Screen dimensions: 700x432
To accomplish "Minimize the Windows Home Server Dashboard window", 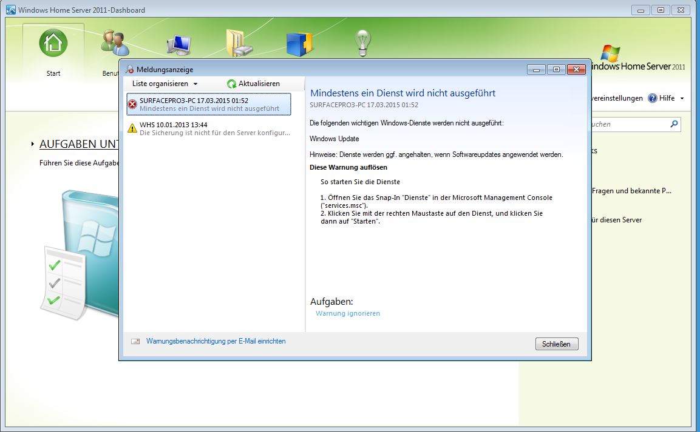I will click(x=641, y=10).
